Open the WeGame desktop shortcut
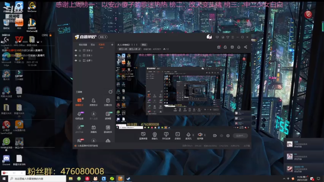The image size is (324, 182). click(32, 7)
